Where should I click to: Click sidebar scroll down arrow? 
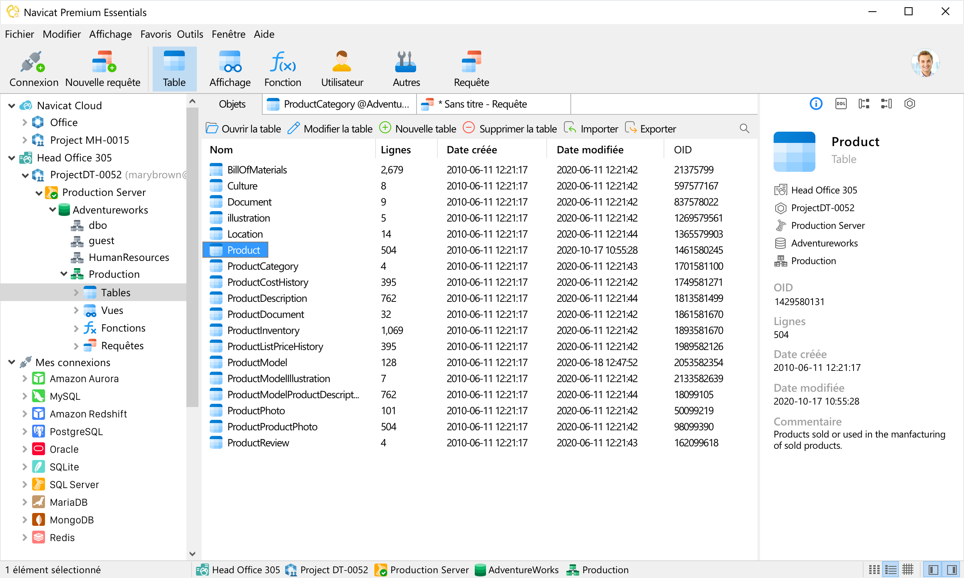(x=192, y=554)
